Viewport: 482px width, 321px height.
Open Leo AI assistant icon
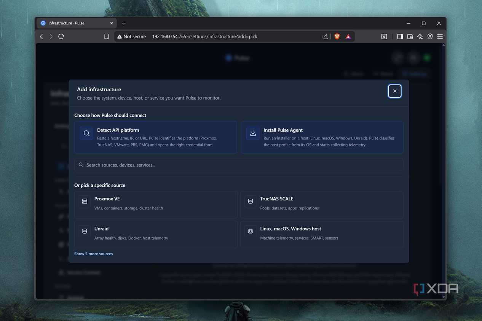point(420,37)
